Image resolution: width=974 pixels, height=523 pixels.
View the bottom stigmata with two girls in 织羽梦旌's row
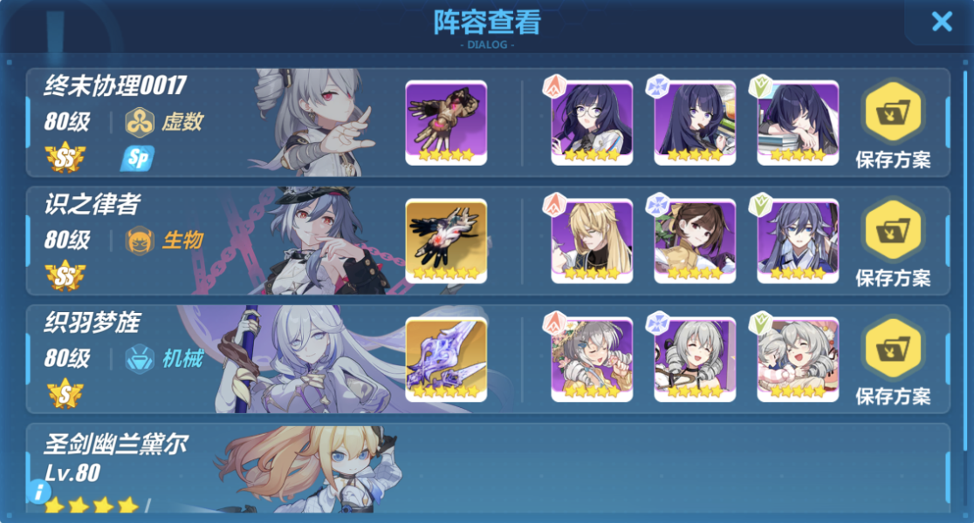point(798,360)
